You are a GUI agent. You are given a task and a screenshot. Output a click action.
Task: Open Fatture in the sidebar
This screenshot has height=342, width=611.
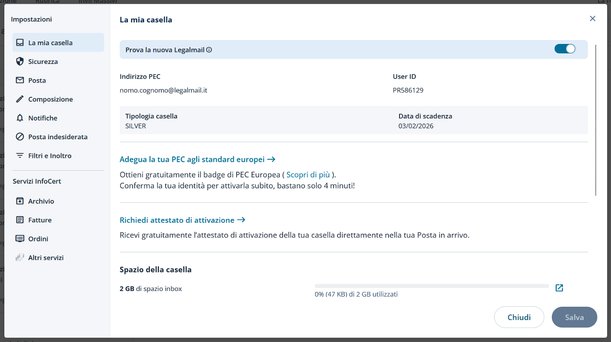pyautogui.click(x=40, y=220)
